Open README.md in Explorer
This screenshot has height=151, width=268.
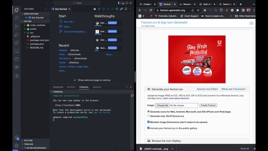36,48
